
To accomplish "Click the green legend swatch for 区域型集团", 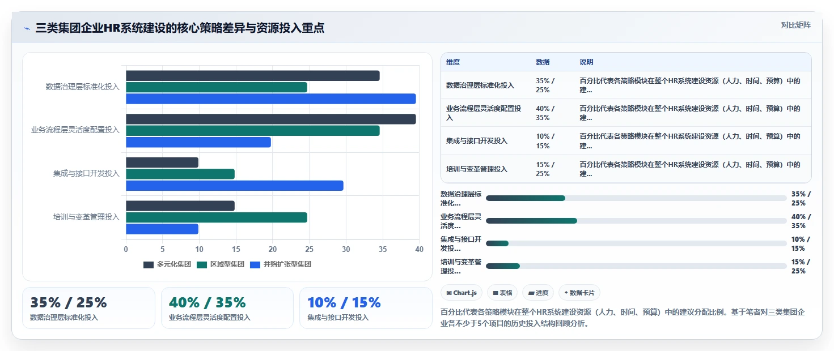I will (202, 264).
